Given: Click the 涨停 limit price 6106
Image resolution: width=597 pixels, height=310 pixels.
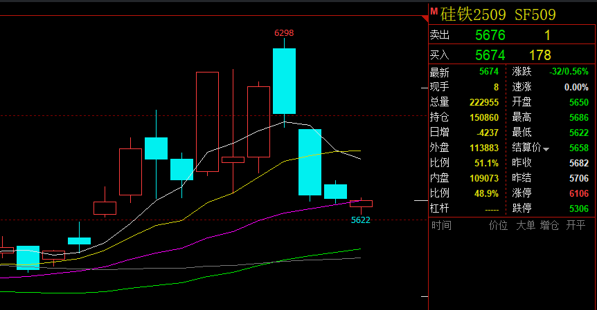Looking at the screenshot, I should 578,193.
